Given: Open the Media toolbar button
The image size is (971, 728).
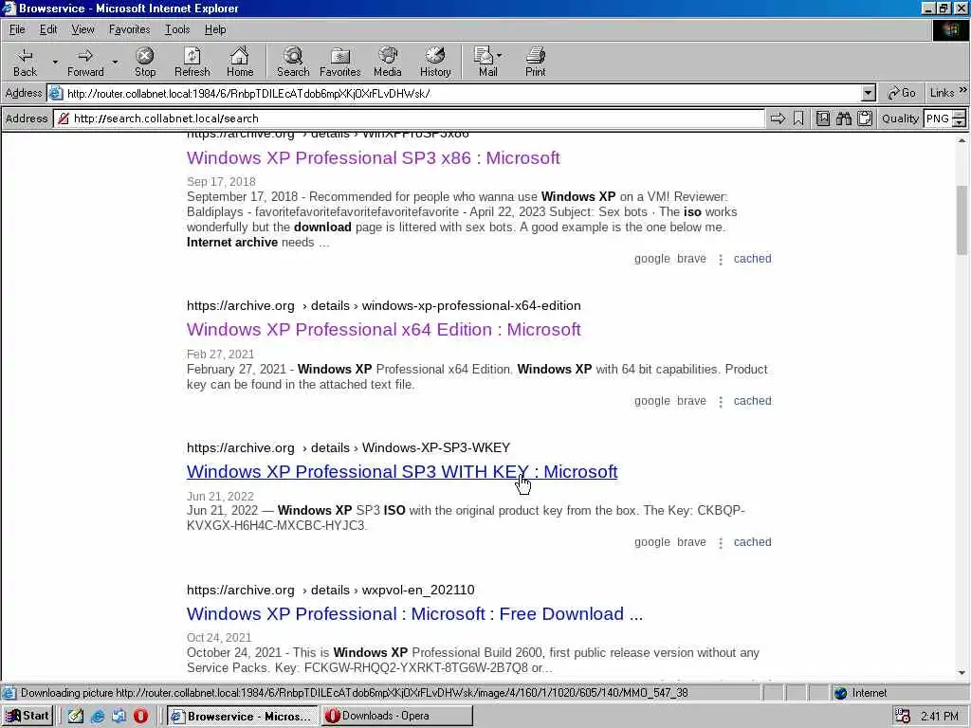Looking at the screenshot, I should click(x=388, y=62).
